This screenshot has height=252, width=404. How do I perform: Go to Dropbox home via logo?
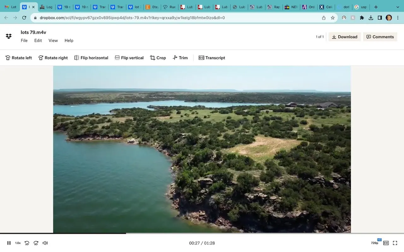9,36
